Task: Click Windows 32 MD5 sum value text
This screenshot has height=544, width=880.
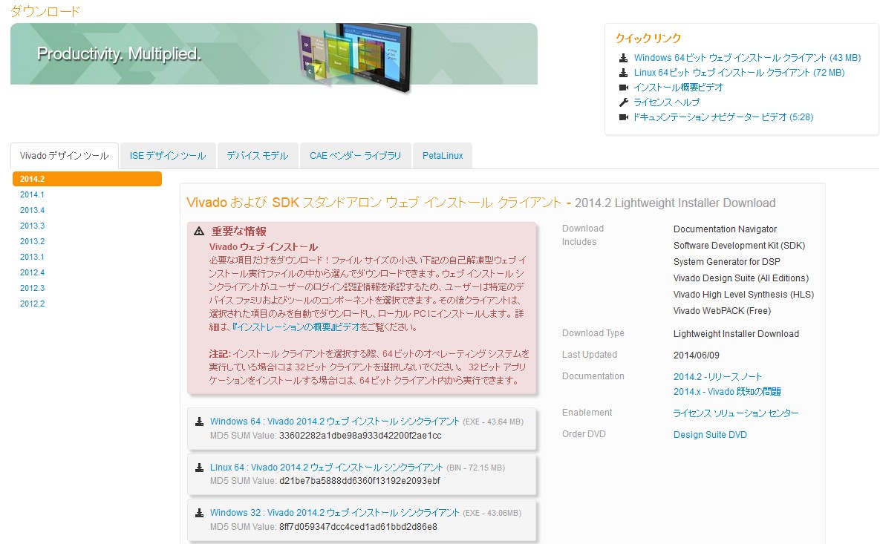Action: point(358,527)
